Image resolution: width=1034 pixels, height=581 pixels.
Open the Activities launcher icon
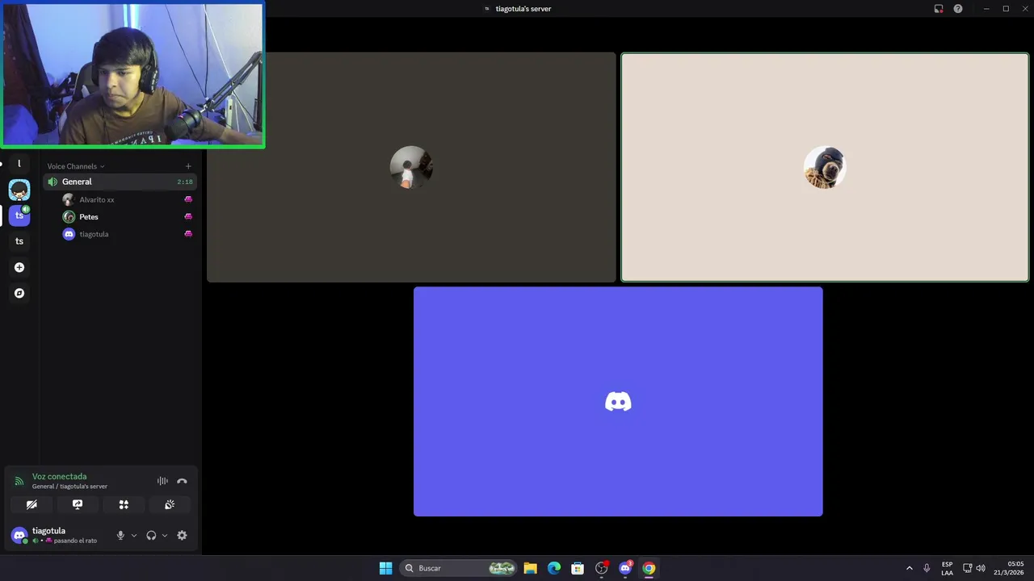tap(124, 504)
